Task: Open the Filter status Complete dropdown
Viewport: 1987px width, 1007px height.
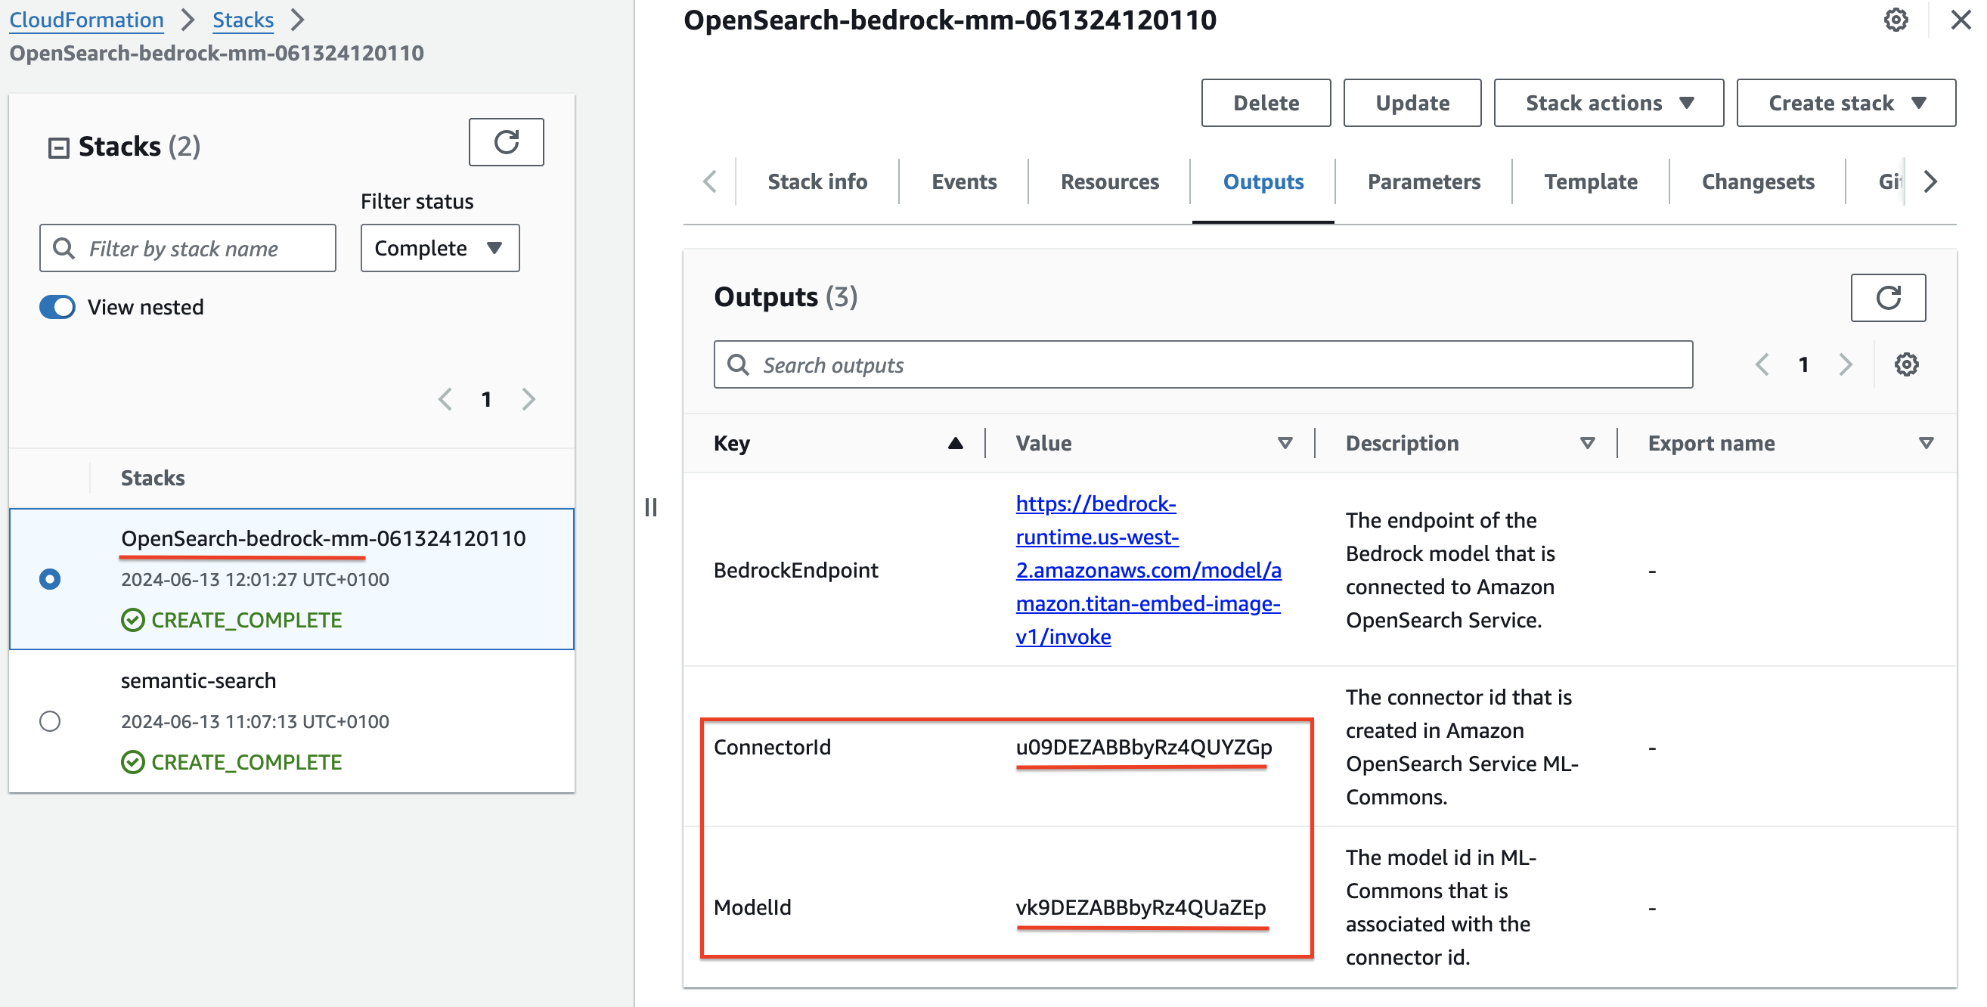Action: click(440, 248)
